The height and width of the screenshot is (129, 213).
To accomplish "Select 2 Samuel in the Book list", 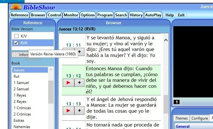I will point(30,89).
